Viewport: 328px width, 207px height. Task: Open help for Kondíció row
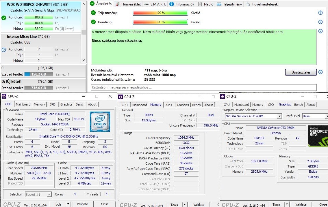click(320, 22)
